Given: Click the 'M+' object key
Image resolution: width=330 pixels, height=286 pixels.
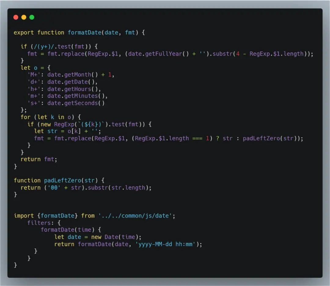Looking at the screenshot, I should tap(34, 75).
